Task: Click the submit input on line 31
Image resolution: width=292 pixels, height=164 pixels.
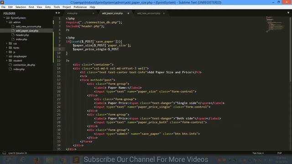Action: [147, 134]
